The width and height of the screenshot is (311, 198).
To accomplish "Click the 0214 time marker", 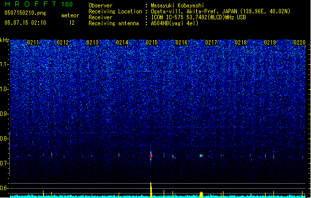I will [122, 43].
